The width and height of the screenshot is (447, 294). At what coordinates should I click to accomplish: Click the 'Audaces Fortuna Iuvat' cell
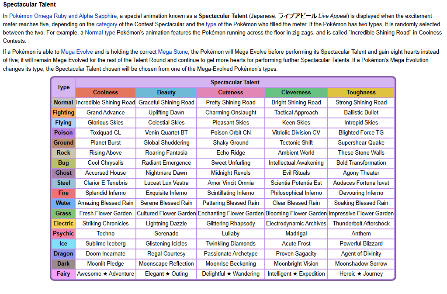point(361,183)
